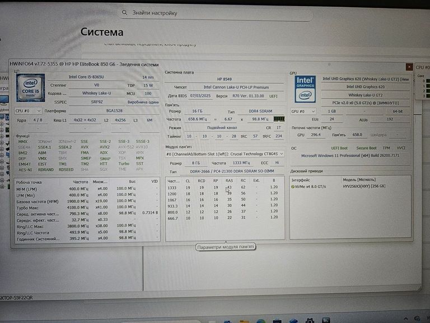Click the search magnifier icon in Settings
This screenshot has width=430, height=323.
124,12
